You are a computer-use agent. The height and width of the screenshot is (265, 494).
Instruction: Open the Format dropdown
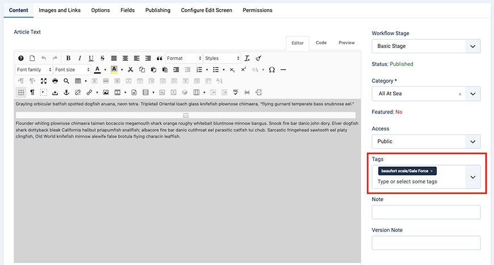(x=183, y=58)
